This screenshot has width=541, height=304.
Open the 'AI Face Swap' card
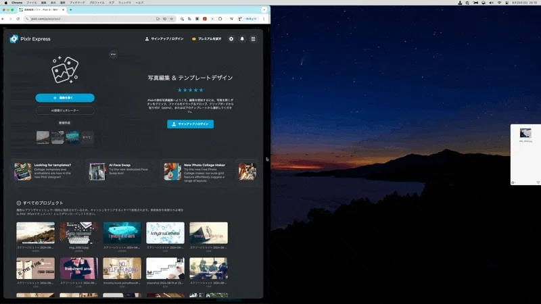pyautogui.click(x=120, y=172)
